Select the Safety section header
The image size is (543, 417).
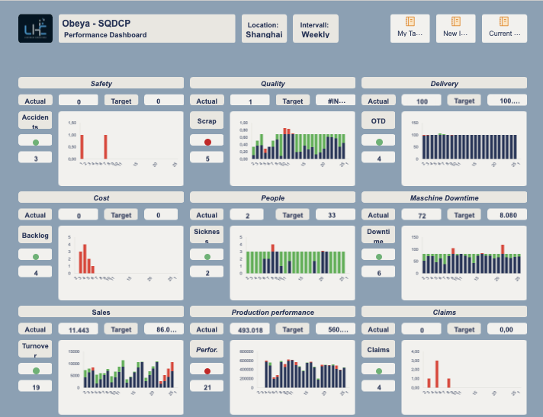[101, 83]
